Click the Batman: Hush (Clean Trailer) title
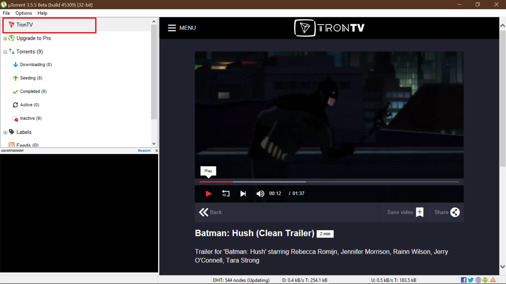This screenshot has width=506, height=284. pyautogui.click(x=255, y=233)
